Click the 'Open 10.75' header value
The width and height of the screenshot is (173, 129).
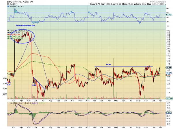[x=95, y=4]
